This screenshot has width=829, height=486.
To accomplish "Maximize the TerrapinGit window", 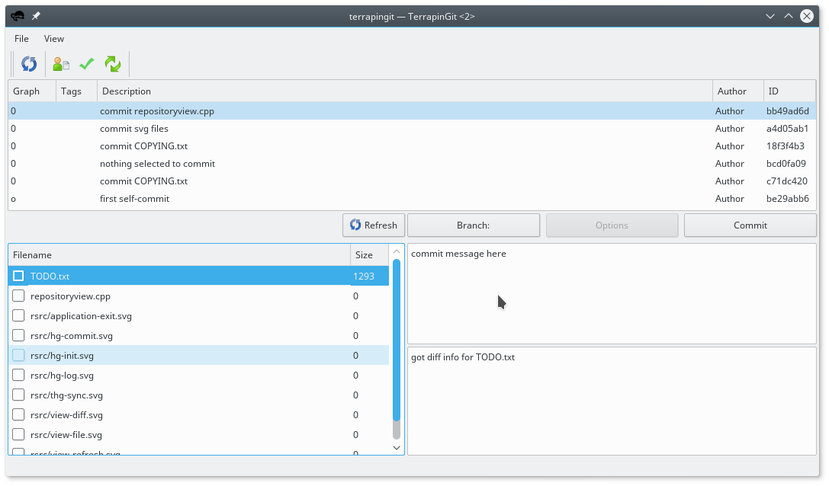I will click(789, 16).
